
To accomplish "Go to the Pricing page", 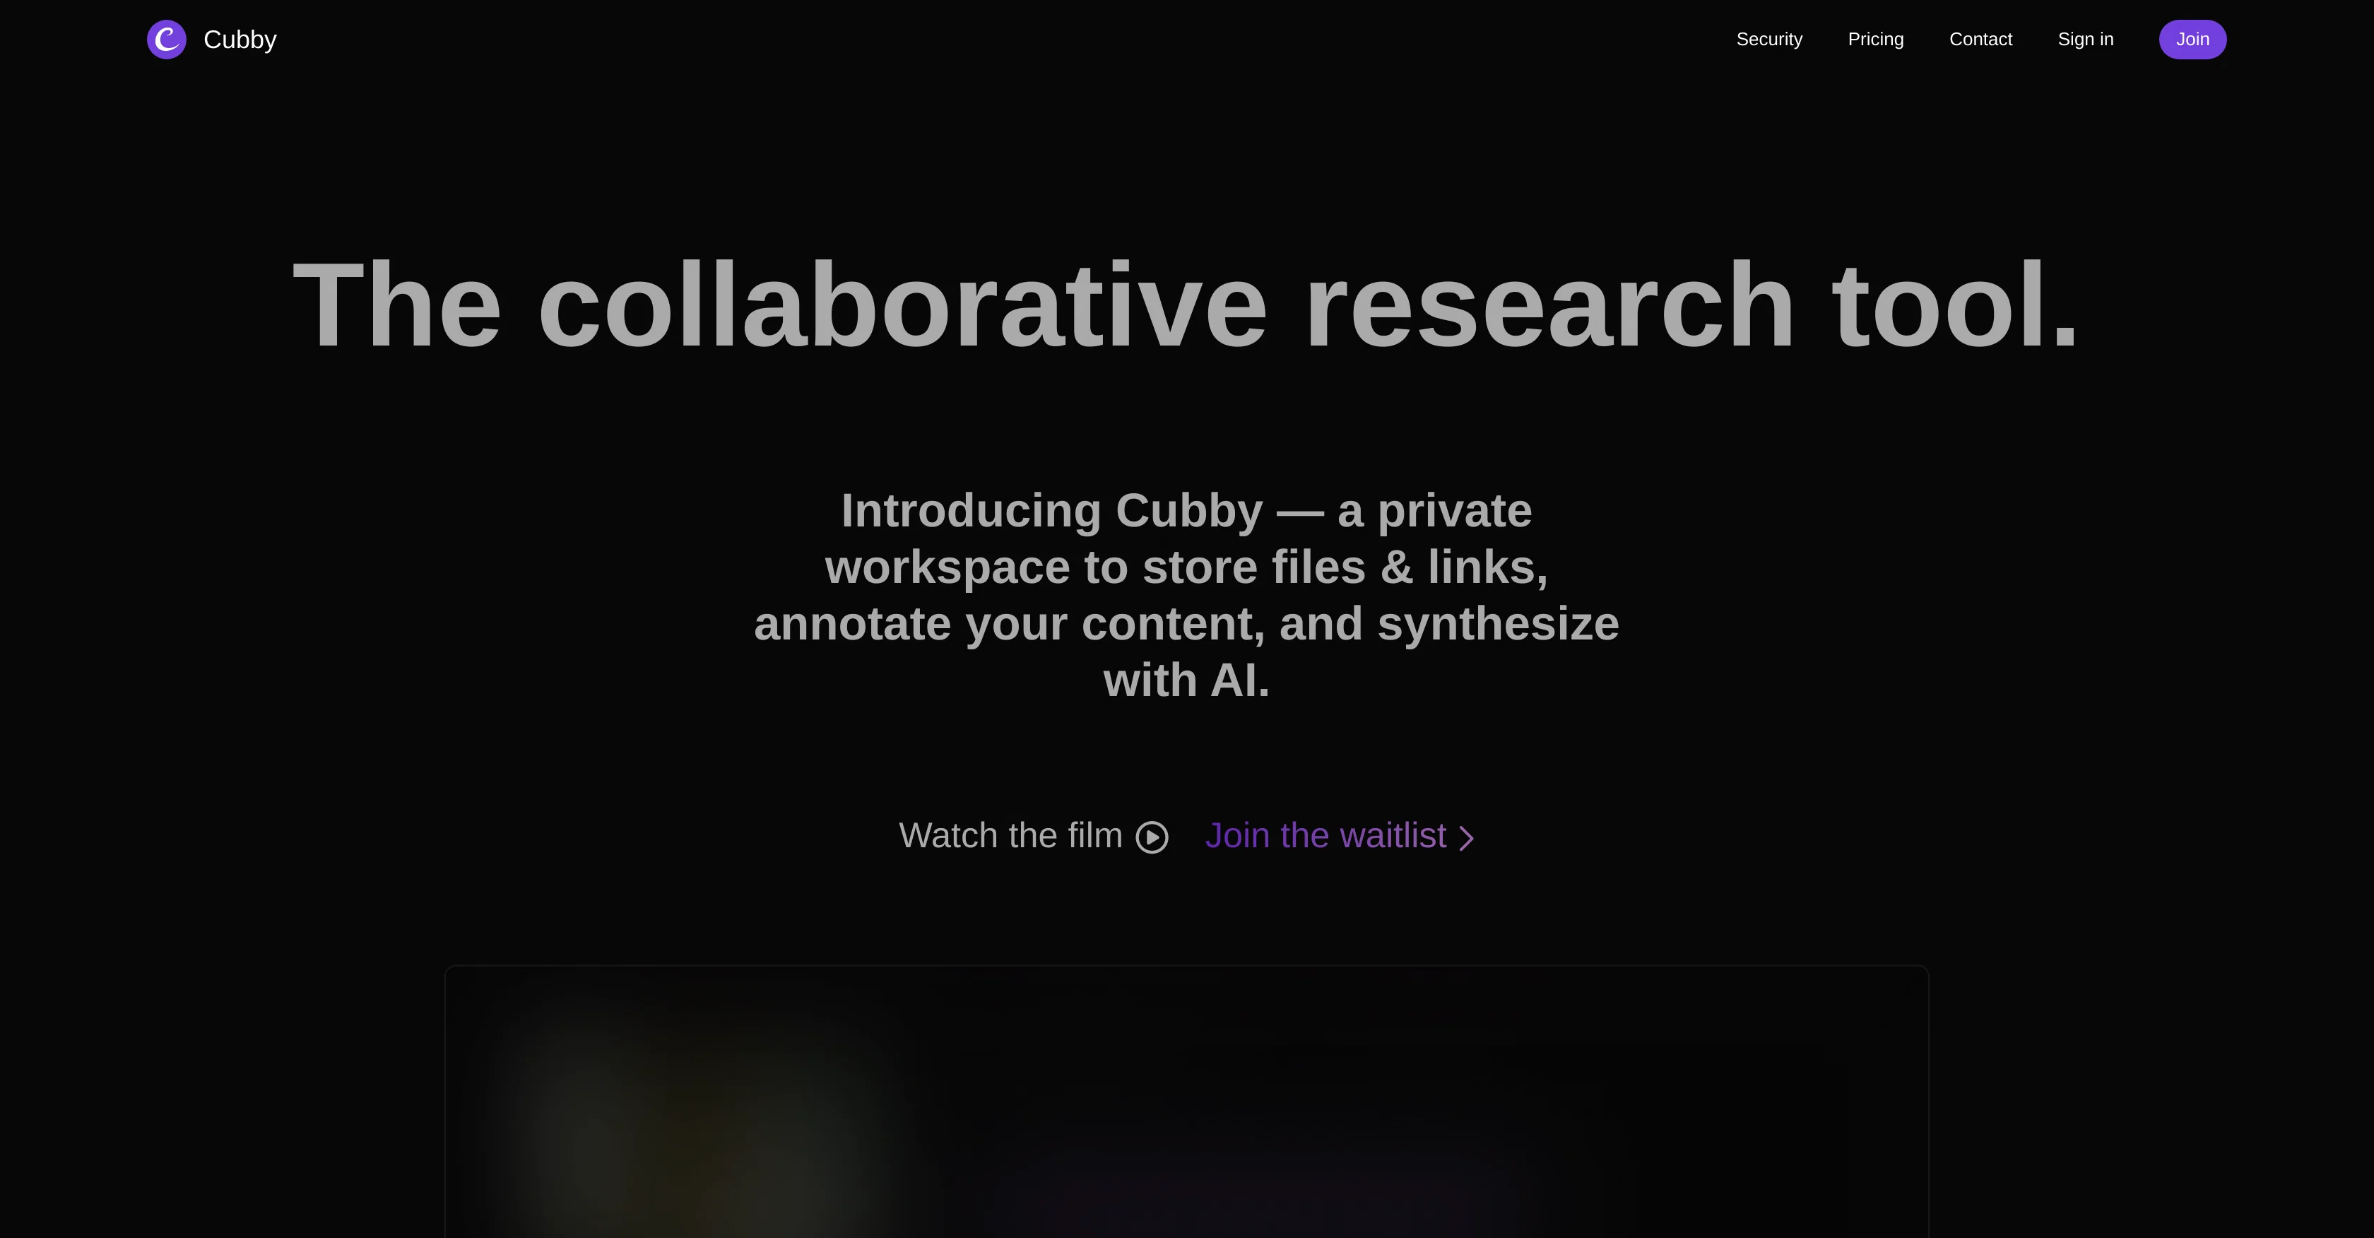I will [x=1875, y=40].
